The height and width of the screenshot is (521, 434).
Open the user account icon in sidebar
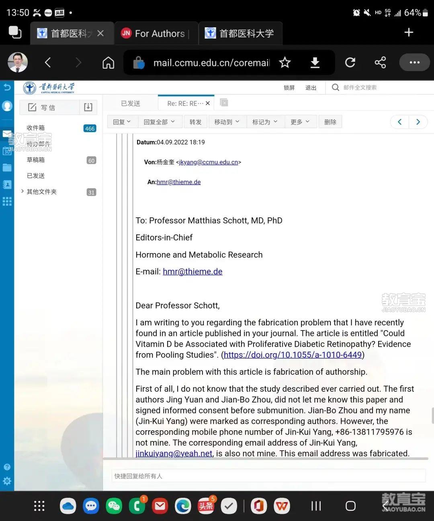(x=7, y=106)
